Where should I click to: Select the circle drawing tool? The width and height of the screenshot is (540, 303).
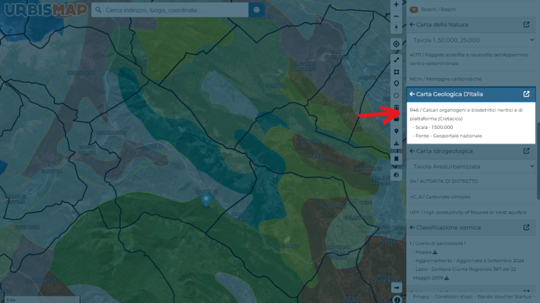coord(396,96)
